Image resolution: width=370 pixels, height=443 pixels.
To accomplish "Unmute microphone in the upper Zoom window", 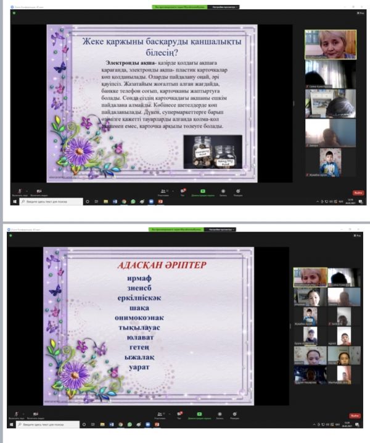I will [20, 192].
